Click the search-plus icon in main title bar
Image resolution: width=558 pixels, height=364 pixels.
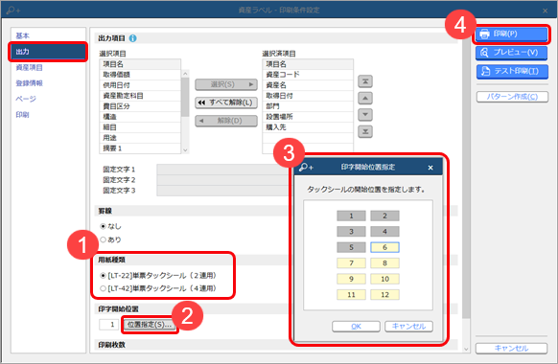13,11
